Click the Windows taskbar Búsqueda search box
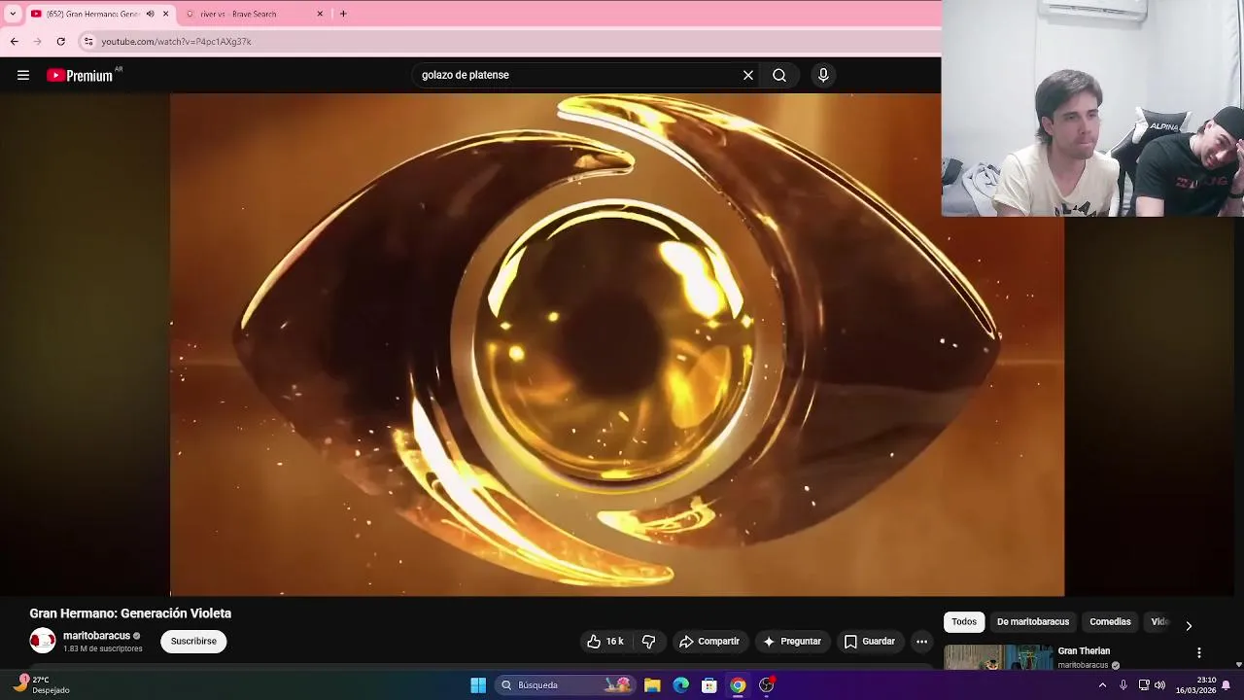The height and width of the screenshot is (700, 1244). pyautogui.click(x=566, y=685)
